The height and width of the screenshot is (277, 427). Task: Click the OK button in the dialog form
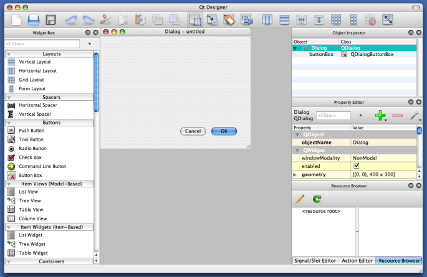(x=224, y=131)
